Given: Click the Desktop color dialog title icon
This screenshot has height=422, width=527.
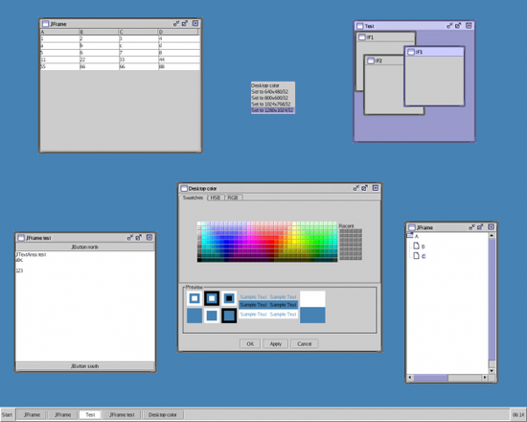Looking at the screenshot, I should (x=184, y=188).
